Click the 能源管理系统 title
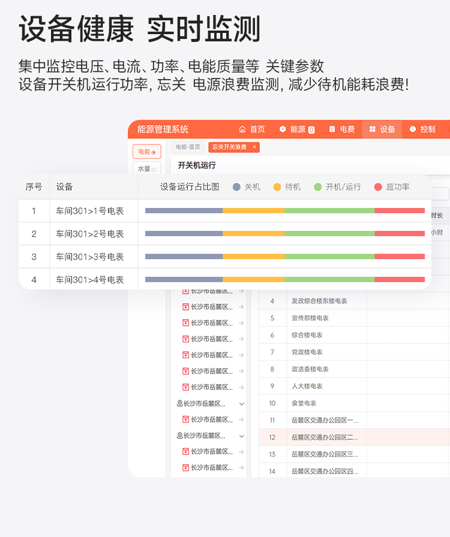The height and width of the screenshot is (537, 450). (163, 129)
